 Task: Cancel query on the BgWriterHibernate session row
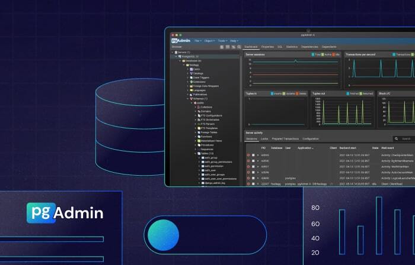[253, 161]
